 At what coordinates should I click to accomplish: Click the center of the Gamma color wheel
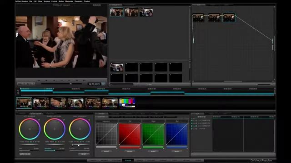point(55,129)
